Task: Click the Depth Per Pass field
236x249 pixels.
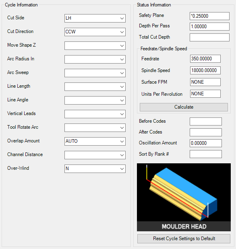Action: click(x=209, y=27)
